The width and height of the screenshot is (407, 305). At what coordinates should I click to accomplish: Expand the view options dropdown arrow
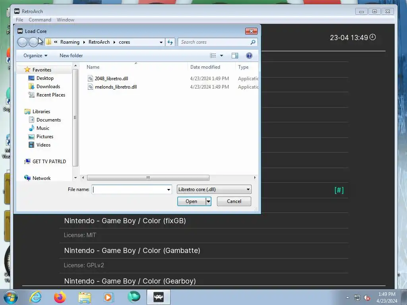pos(221,56)
